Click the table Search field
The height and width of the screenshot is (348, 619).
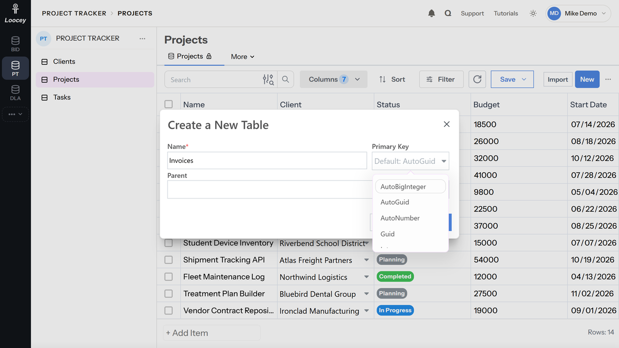(x=214, y=79)
